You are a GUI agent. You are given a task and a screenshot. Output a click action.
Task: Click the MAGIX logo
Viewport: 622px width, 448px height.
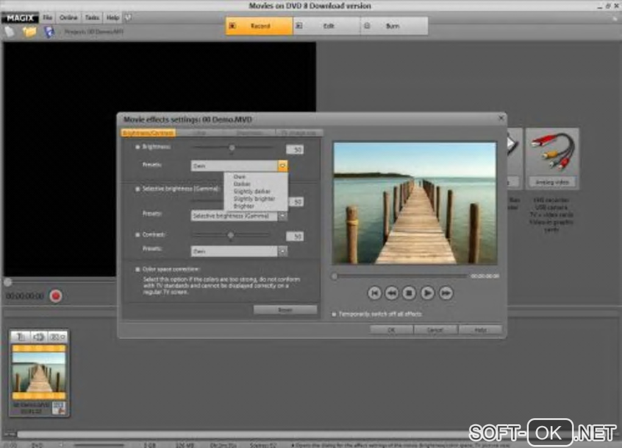tap(20, 18)
